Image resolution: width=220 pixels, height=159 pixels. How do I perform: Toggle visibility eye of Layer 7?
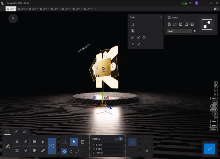(x=74, y=9)
